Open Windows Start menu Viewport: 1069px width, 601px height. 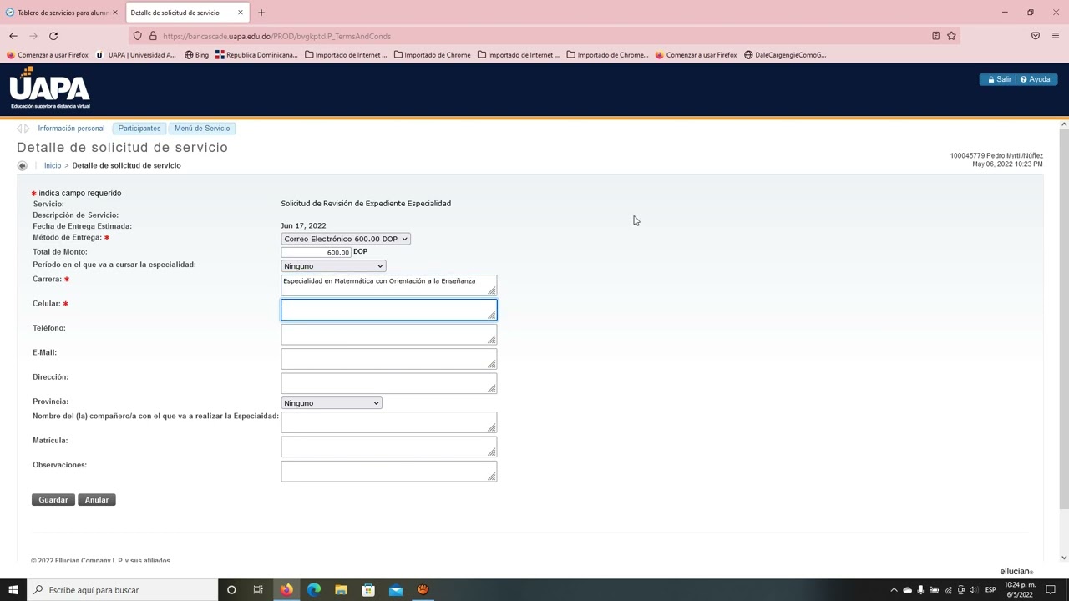tap(13, 590)
